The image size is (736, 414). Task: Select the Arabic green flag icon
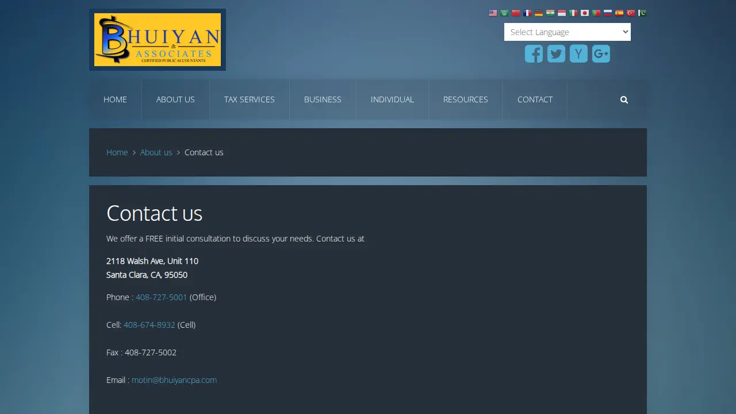(x=504, y=13)
